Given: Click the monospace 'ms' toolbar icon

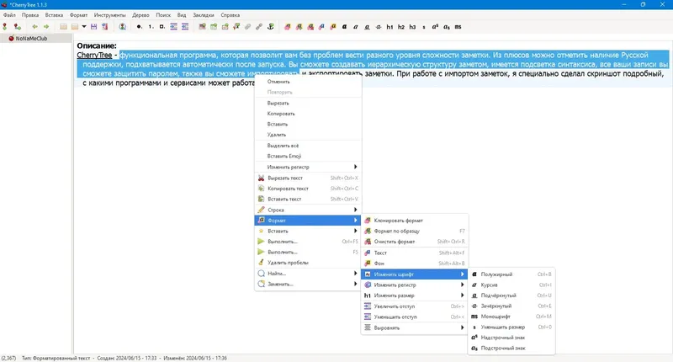Looking at the screenshot, I should pos(458,27).
